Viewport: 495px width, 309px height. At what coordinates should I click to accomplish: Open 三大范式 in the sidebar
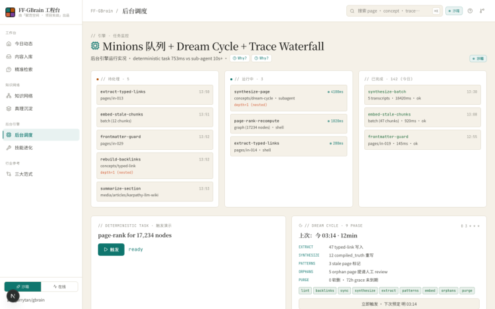(x=41, y=174)
